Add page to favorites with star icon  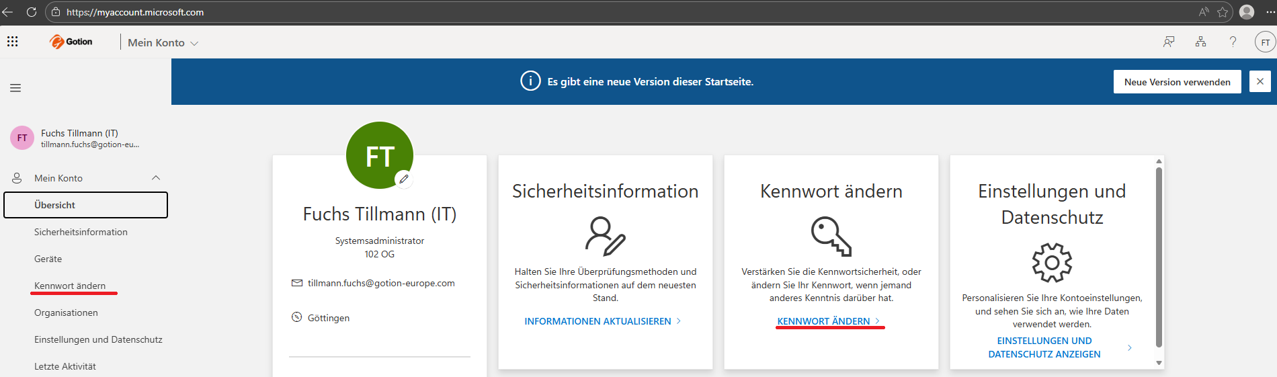[1223, 12]
